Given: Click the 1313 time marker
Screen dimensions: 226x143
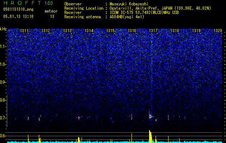Looking at the screenshot, I should click(x=67, y=30).
